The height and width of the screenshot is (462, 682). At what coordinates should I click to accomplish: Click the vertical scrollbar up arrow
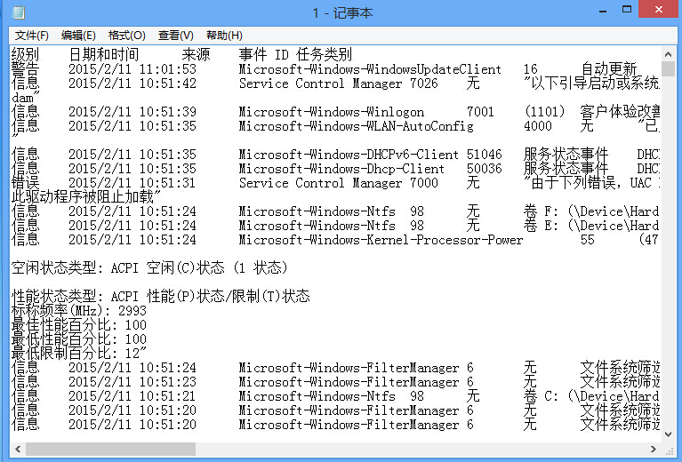[x=668, y=53]
